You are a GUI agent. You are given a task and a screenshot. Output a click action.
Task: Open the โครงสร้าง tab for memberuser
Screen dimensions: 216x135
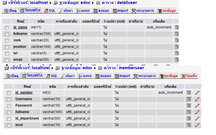pyautogui.click(x=32, y=75)
